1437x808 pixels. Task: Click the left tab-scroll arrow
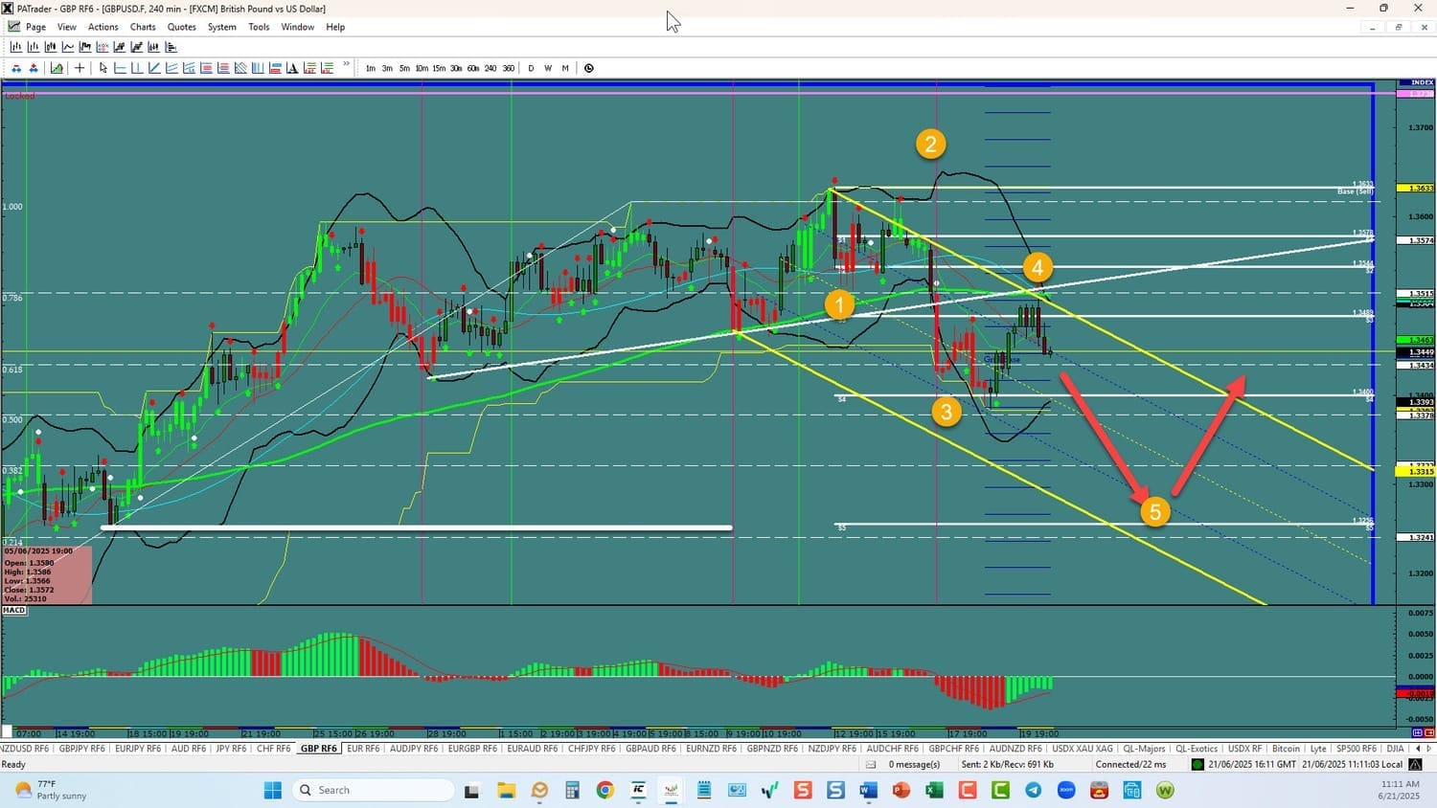tap(1418, 749)
